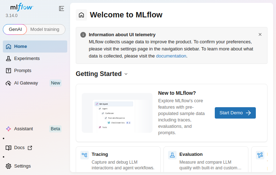
Task: Click the QA Agent trace preview thumbnail
Action: tap(117, 113)
